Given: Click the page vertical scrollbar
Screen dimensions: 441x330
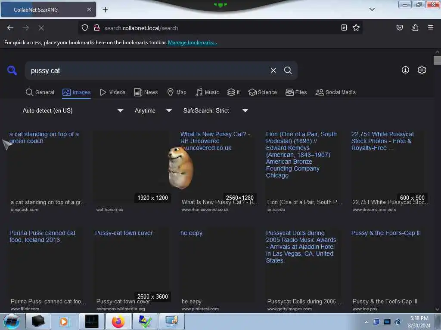Looking at the screenshot, I should pos(437,60).
